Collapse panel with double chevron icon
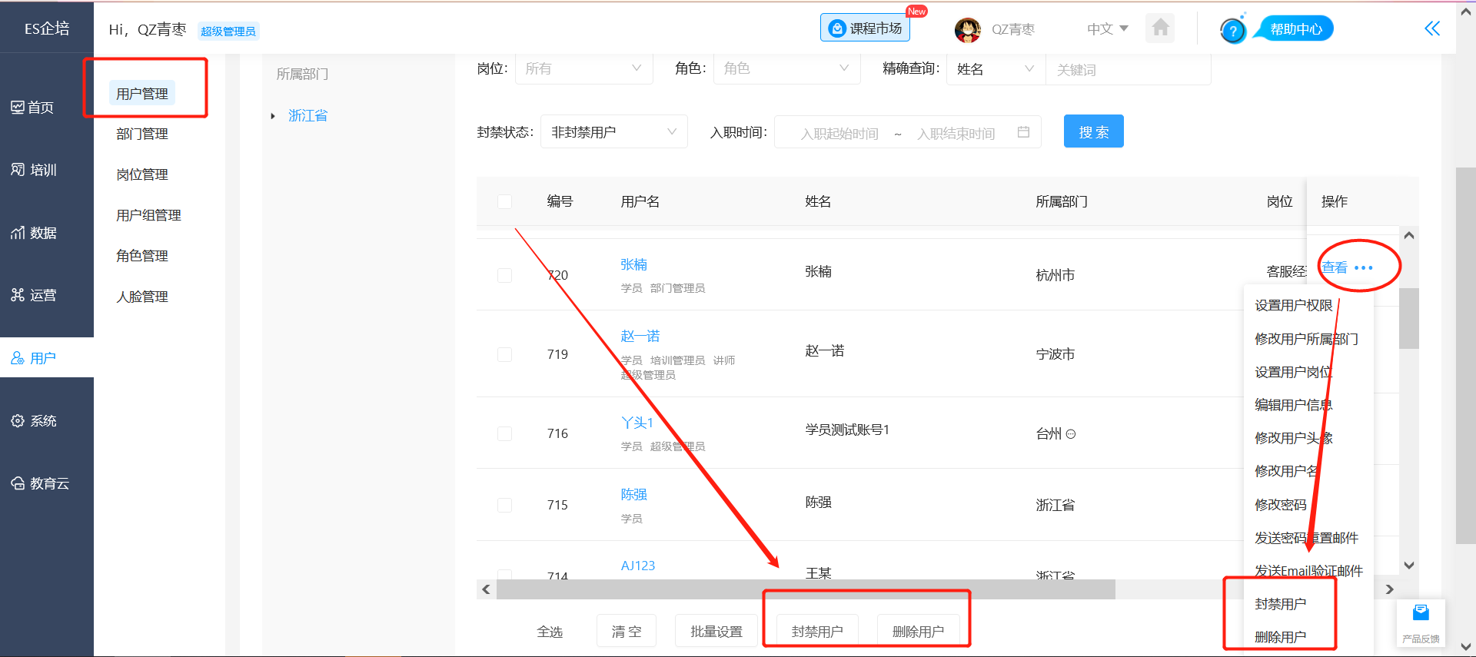The height and width of the screenshot is (657, 1476). [1431, 29]
